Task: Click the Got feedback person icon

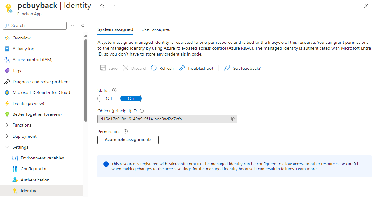Action: point(227,68)
